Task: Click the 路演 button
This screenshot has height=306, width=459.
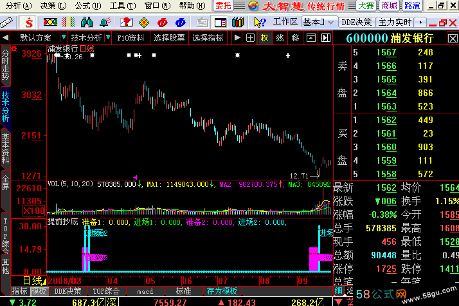Action: tap(412, 6)
